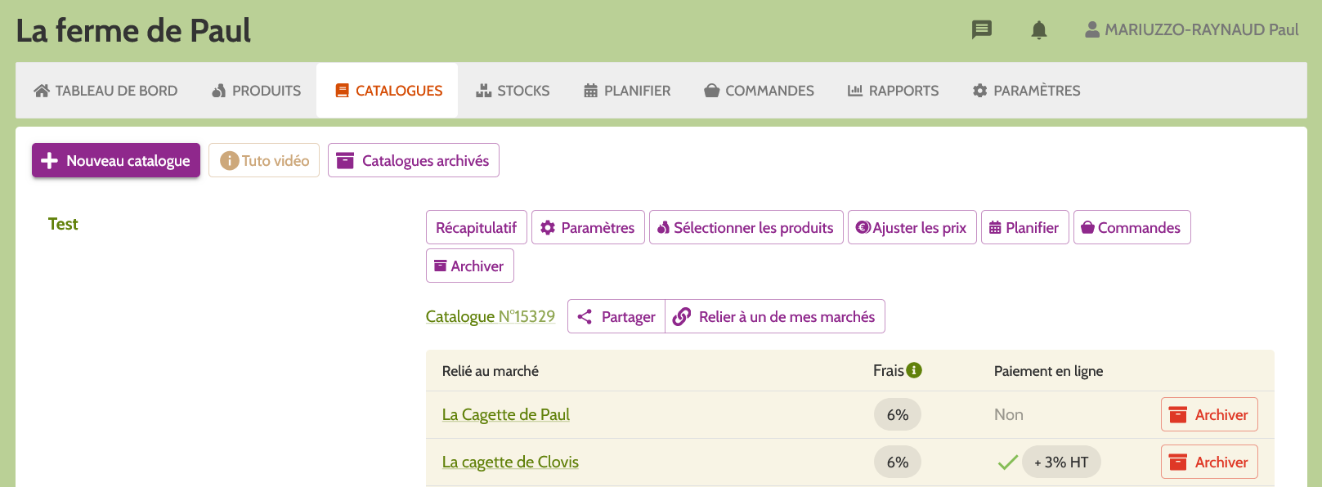Watch the Tuto vidéo

264,161
